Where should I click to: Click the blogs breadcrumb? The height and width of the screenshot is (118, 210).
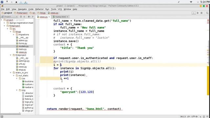[42, 13]
